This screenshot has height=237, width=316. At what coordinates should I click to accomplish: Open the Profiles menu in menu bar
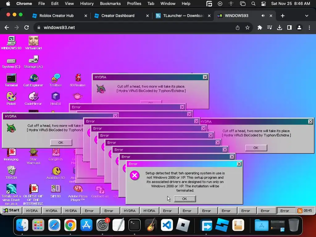[134, 3]
